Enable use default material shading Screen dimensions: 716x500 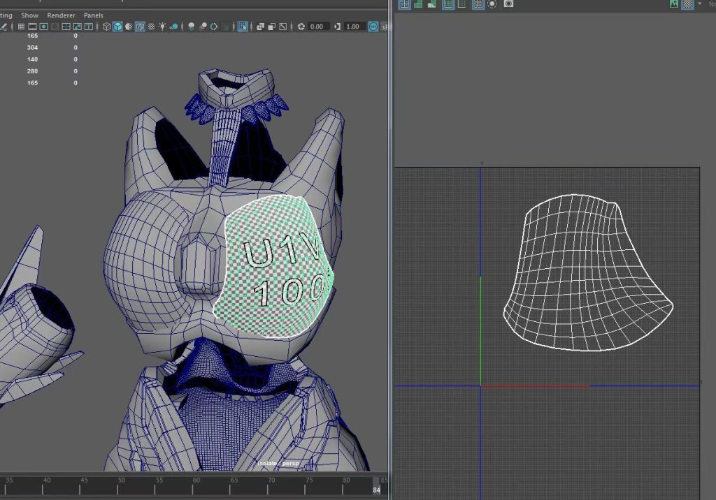129,27
